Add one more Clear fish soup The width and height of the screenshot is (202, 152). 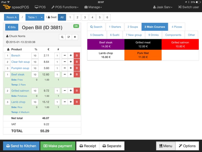[71, 62]
